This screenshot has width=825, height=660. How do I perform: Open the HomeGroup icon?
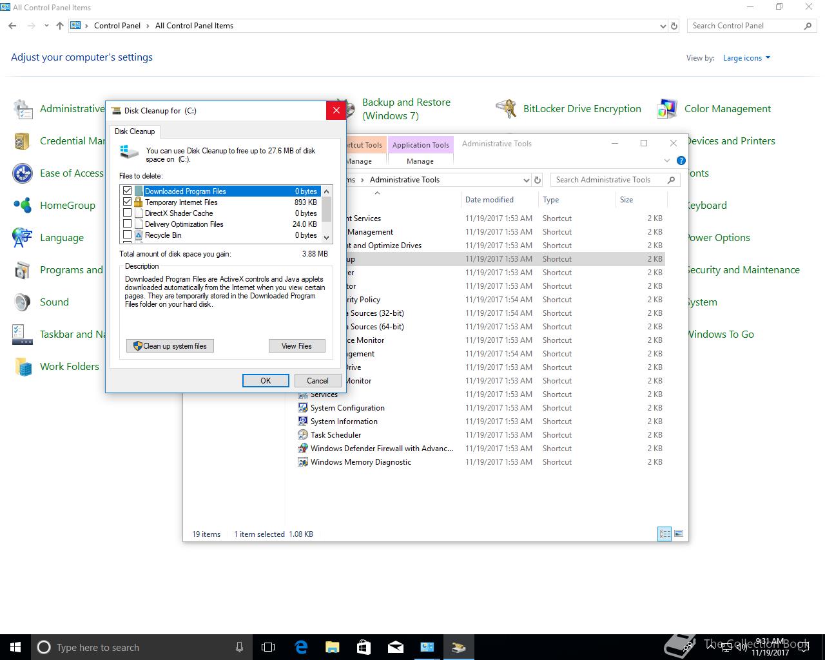point(23,206)
